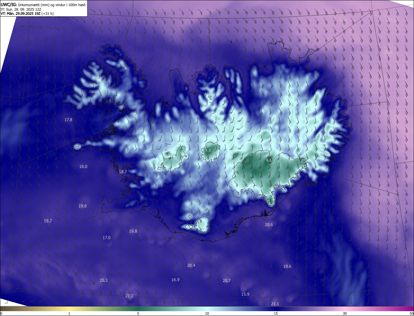The height and width of the screenshot is (316, 414).
Task: Click the value label 18.7 near the coast
Action: click(x=123, y=172)
